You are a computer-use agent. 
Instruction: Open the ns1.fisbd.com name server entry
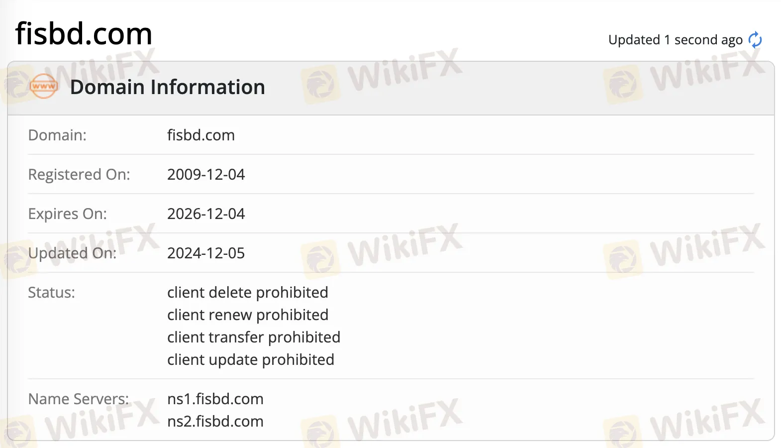coord(215,398)
